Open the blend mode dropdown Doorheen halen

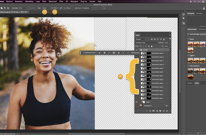point(147,43)
